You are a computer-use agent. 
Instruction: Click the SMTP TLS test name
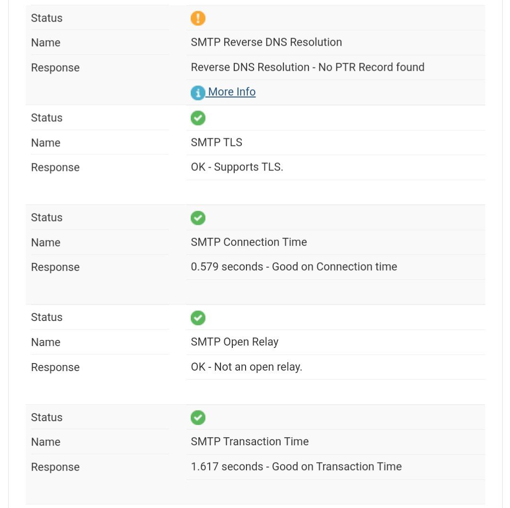[216, 143]
